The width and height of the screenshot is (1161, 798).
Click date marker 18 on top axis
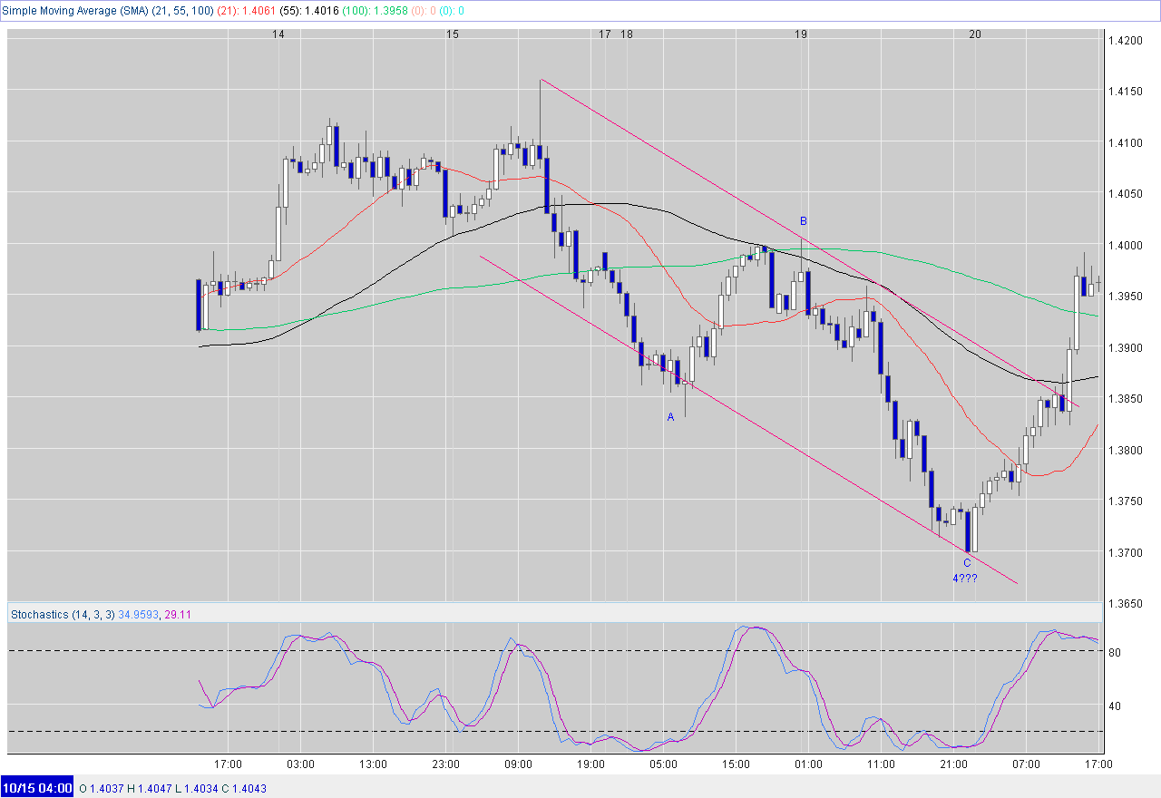(x=627, y=34)
